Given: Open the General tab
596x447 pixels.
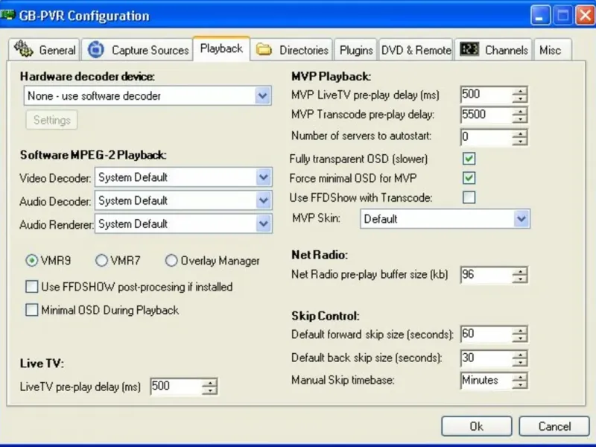Looking at the screenshot, I should (x=44, y=49).
